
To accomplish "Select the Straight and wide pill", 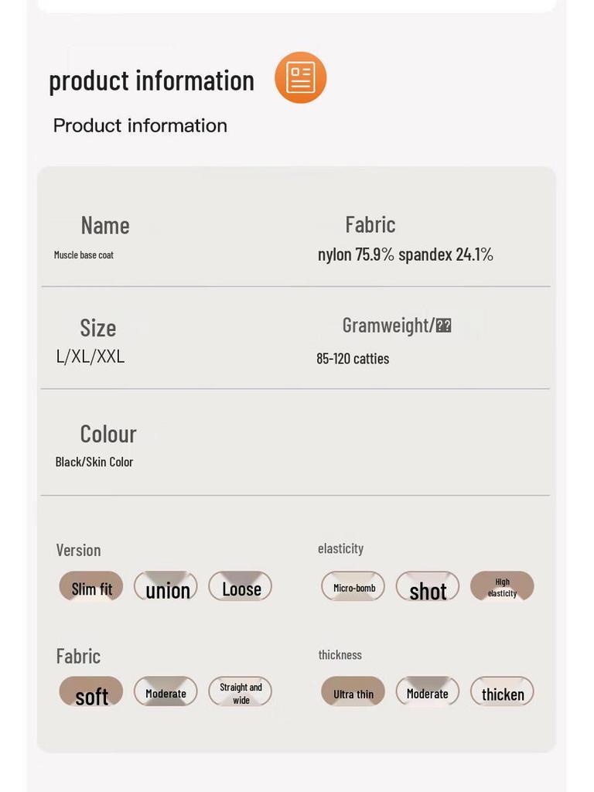I will click(241, 692).
